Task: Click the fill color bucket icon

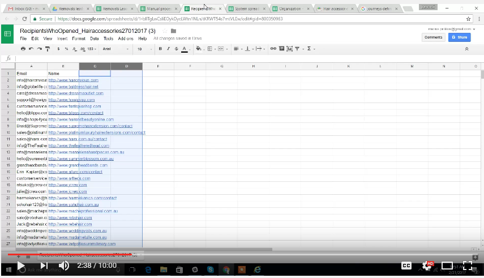Action: pos(199,49)
